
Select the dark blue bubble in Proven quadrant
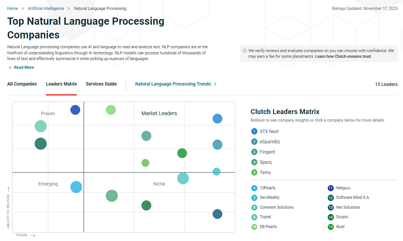(75, 110)
